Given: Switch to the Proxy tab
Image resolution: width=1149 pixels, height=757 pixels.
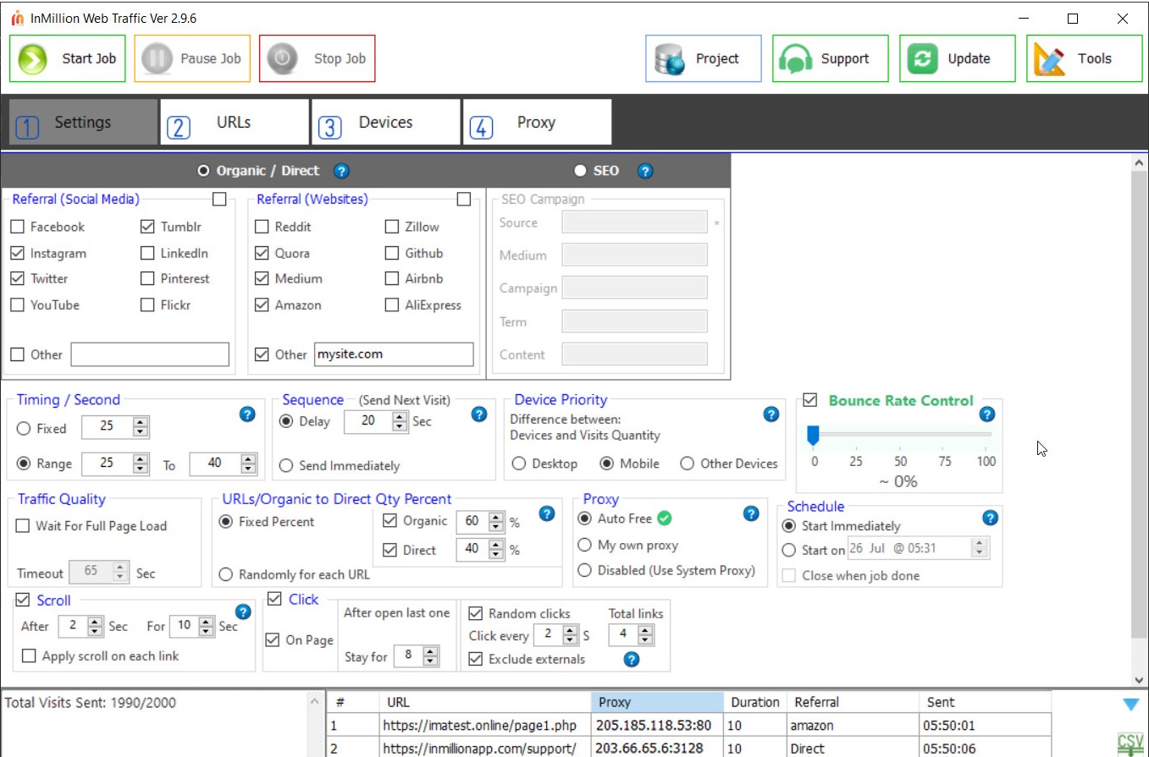Looking at the screenshot, I should click(x=537, y=123).
